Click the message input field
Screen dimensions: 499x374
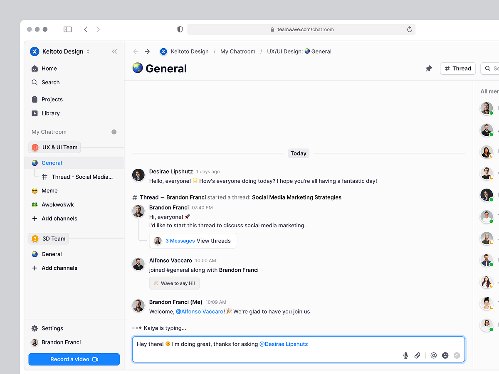(x=266, y=344)
